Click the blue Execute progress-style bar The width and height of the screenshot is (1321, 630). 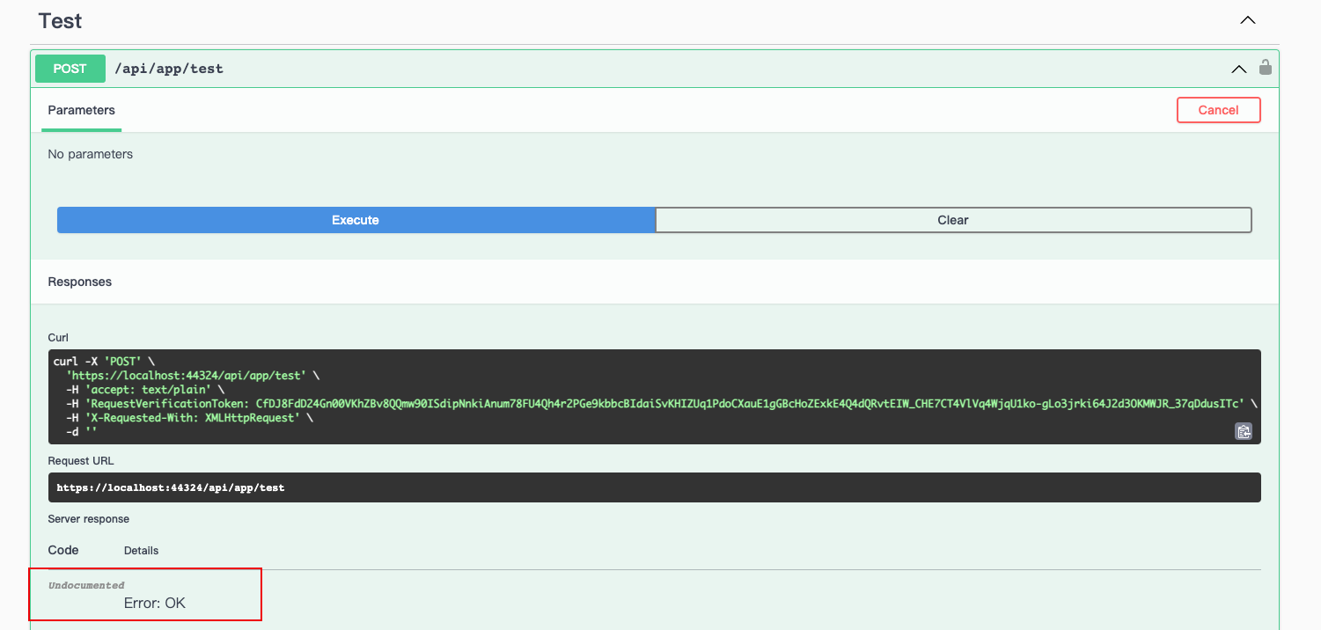355,220
